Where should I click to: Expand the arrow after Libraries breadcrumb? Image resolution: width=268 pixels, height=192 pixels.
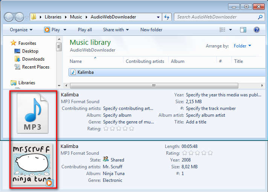(66, 17)
